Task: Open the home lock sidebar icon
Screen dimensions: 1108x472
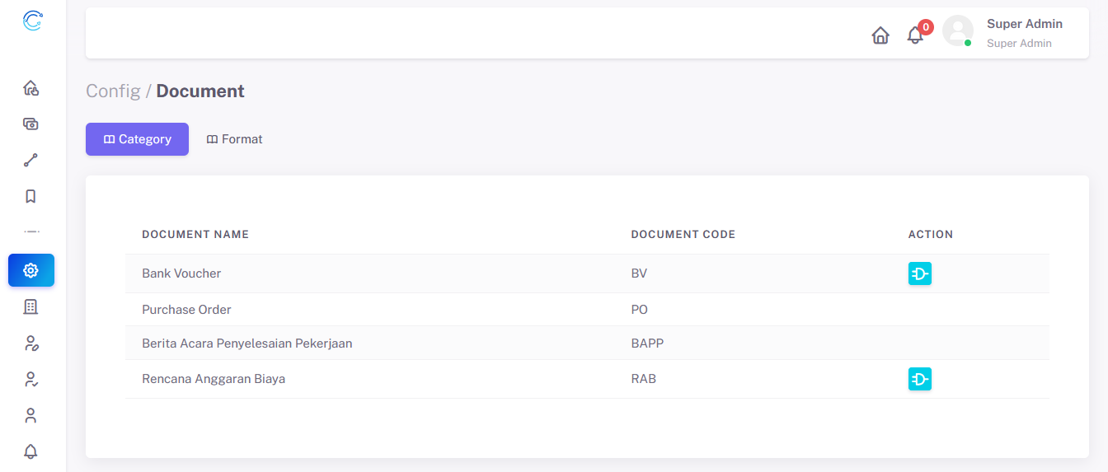Action: [x=31, y=87]
